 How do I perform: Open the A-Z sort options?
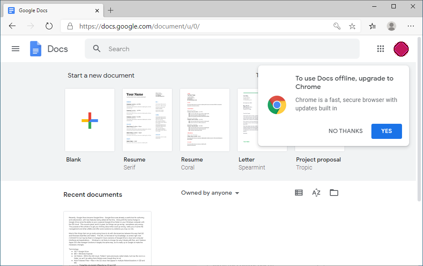tap(316, 193)
